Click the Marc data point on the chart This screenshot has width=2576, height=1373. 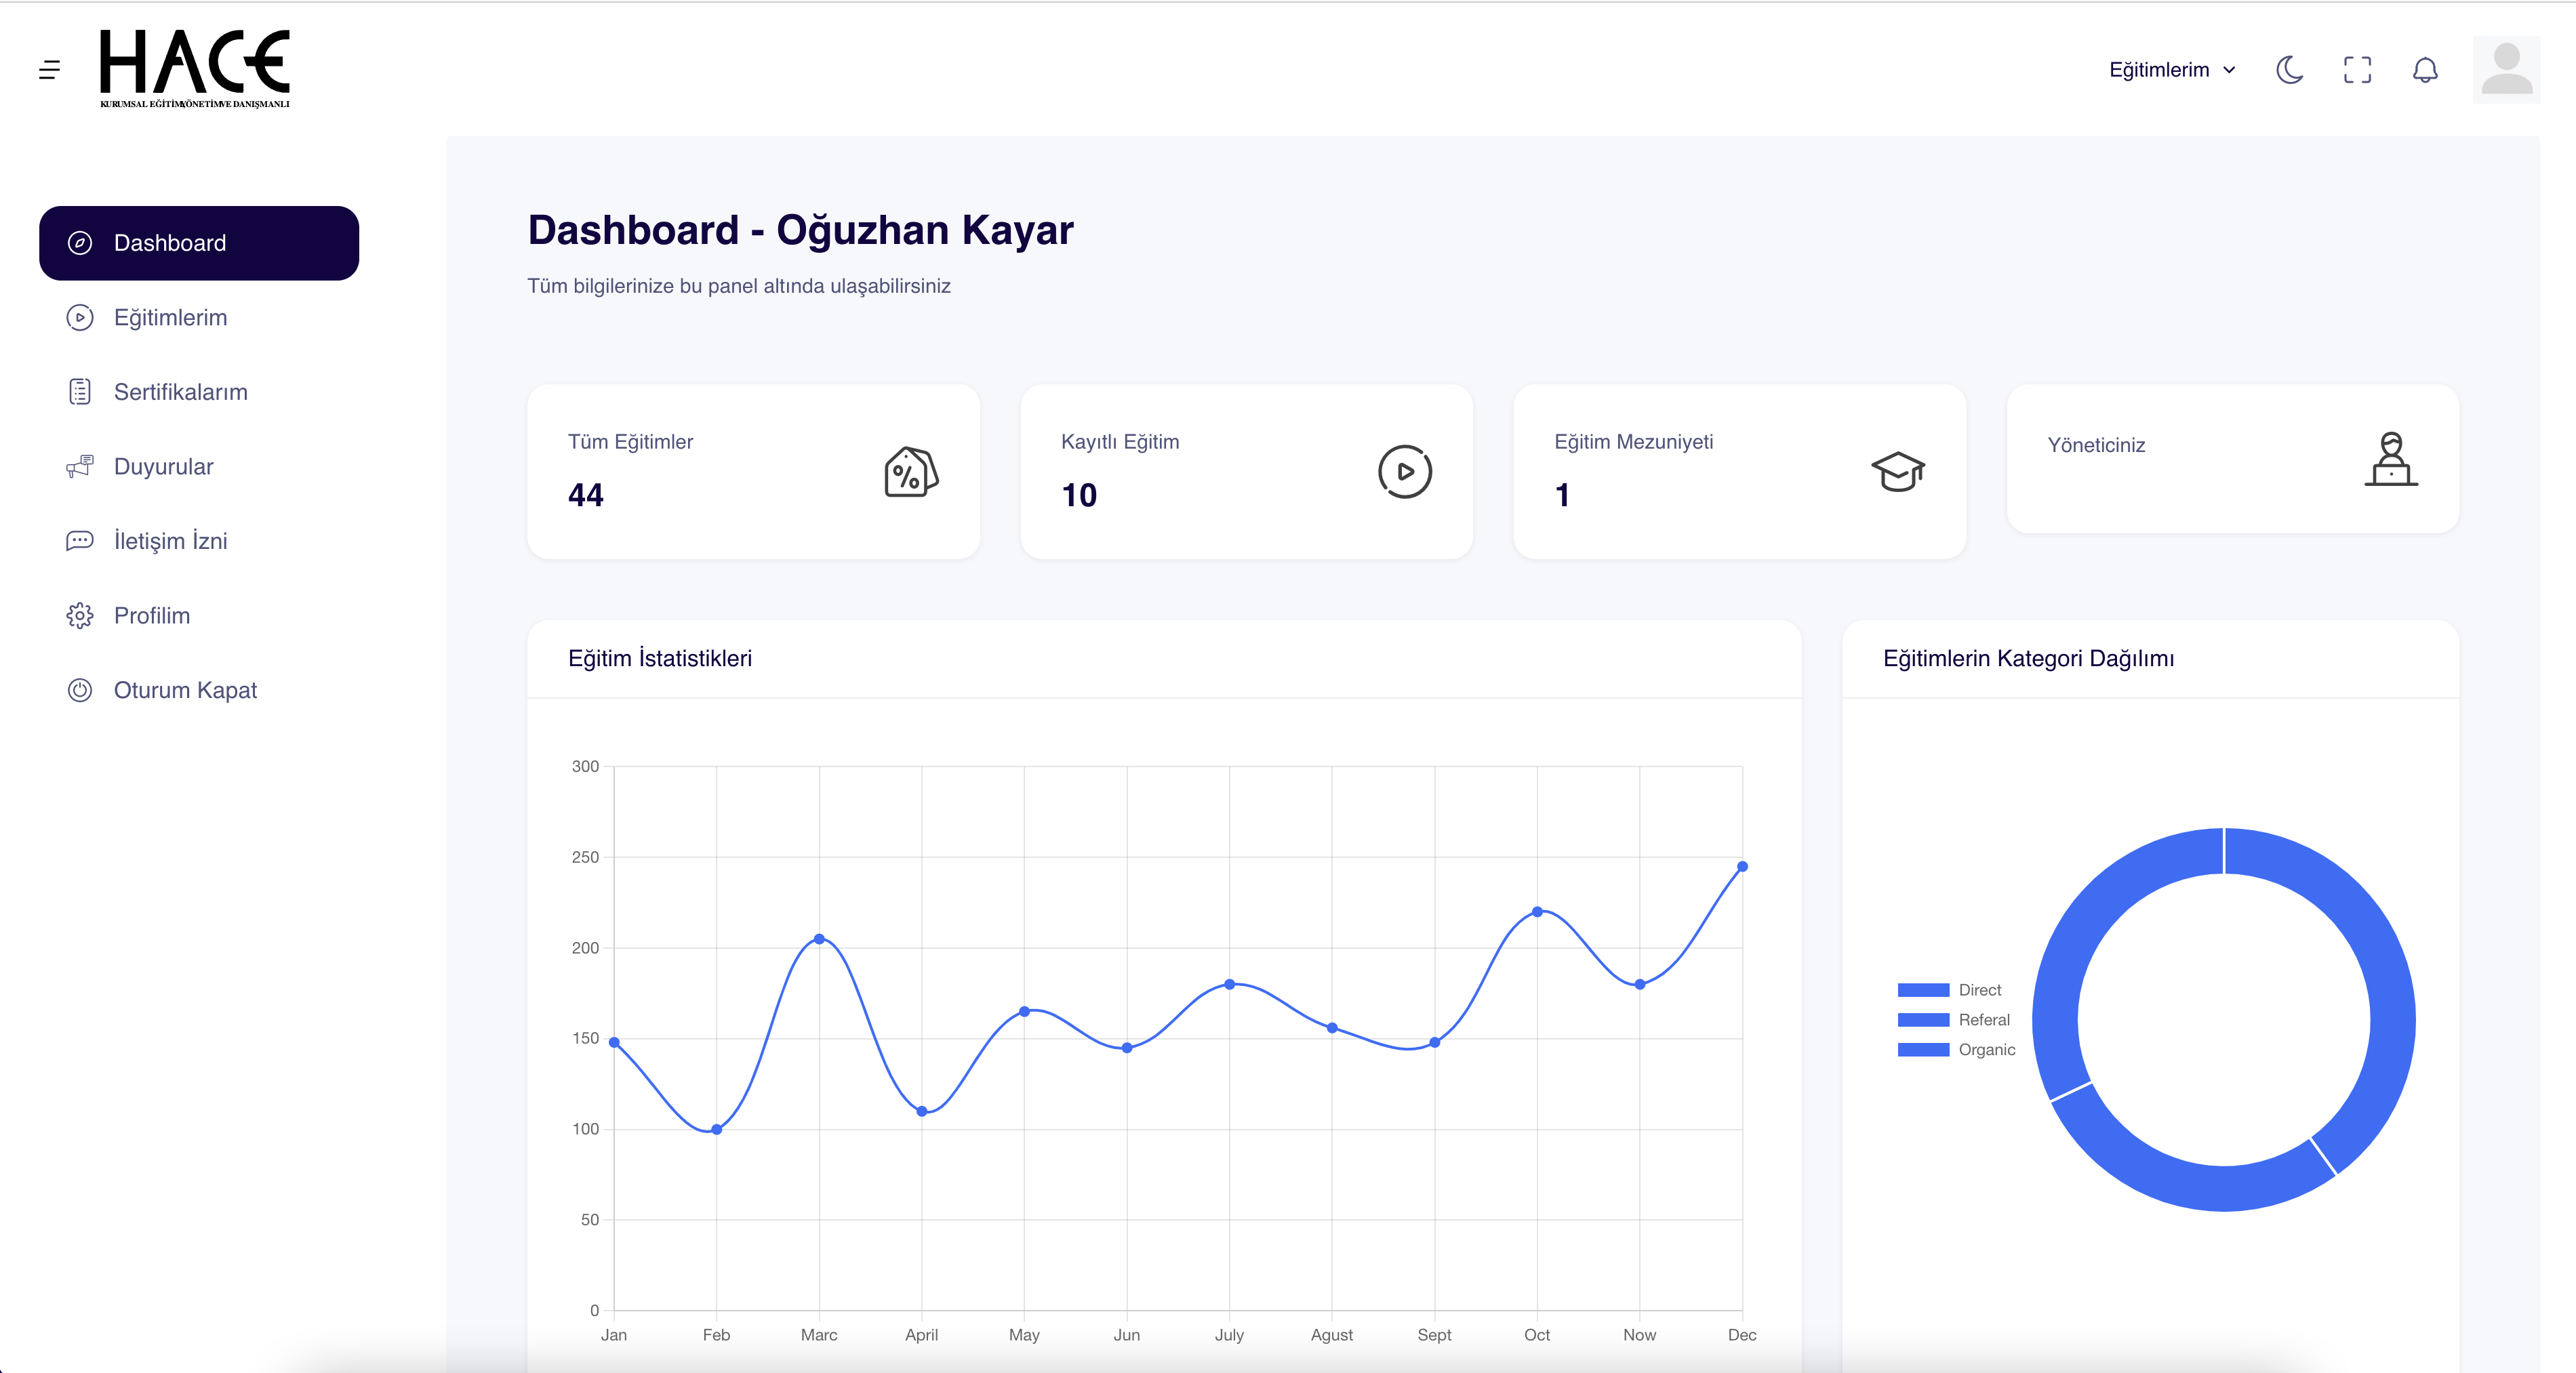819,939
